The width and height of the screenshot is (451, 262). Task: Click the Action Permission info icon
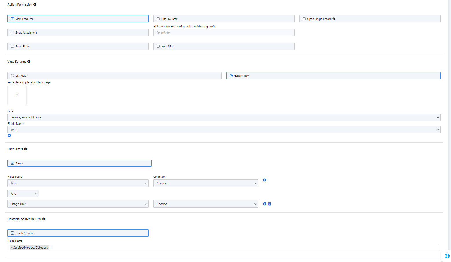[x=35, y=5]
